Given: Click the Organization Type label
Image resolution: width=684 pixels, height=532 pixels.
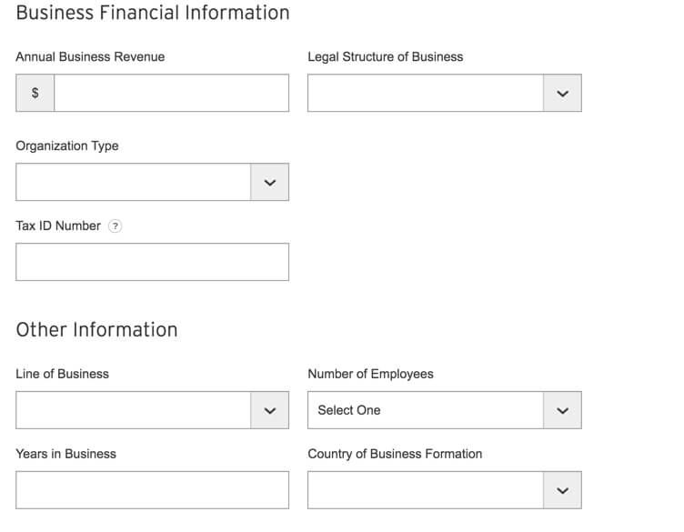Looking at the screenshot, I should [x=67, y=146].
